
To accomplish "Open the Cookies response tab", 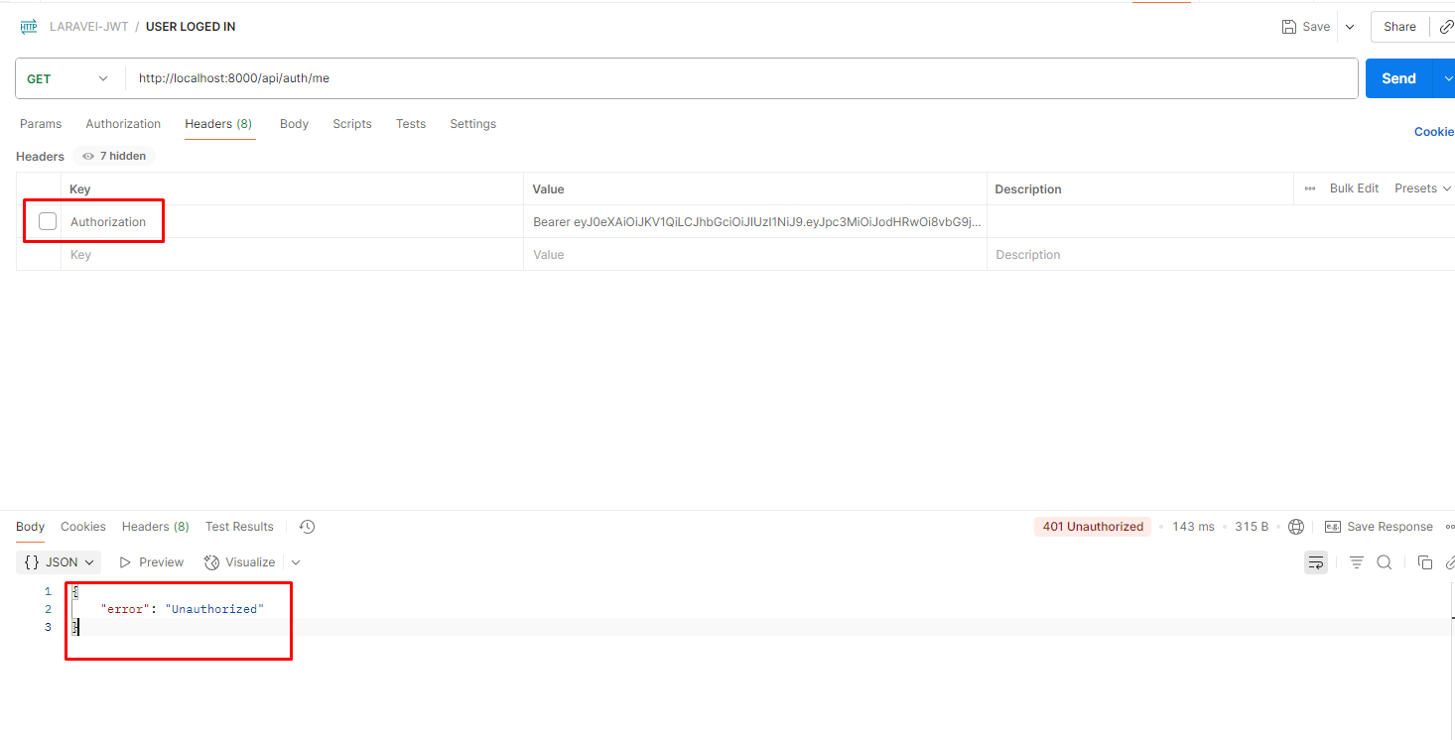I will click(83, 527).
